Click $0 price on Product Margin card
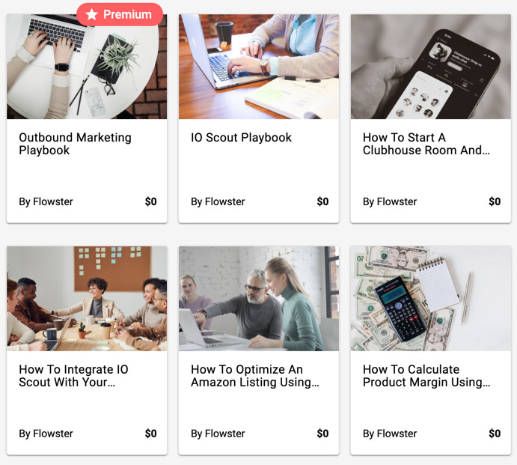The image size is (517, 465). click(495, 434)
